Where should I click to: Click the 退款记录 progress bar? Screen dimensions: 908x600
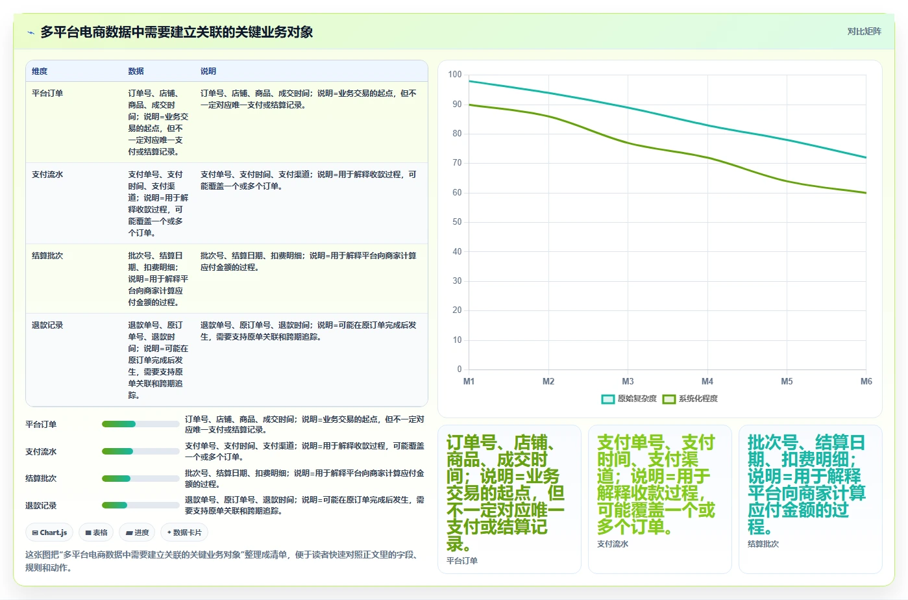point(140,505)
